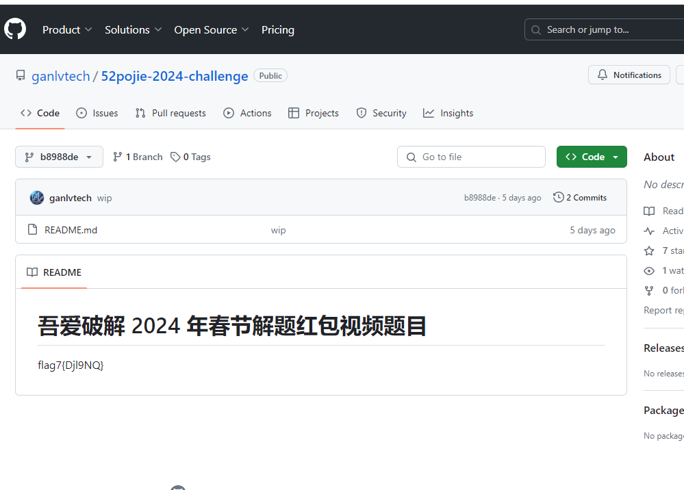Click the forks count in About sidebar
Screen dimensions: 684x490
coord(663,290)
